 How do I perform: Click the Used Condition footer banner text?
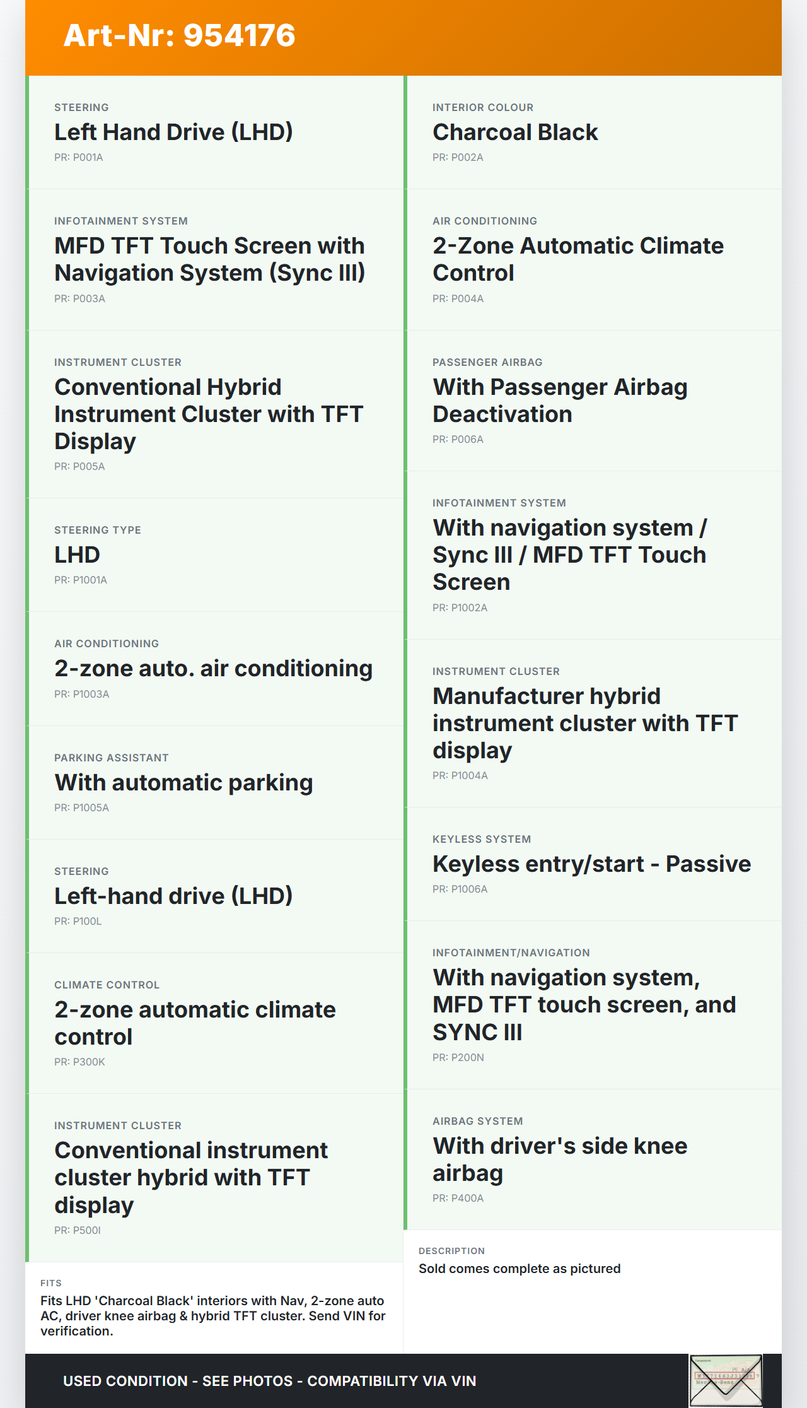[269, 1382]
